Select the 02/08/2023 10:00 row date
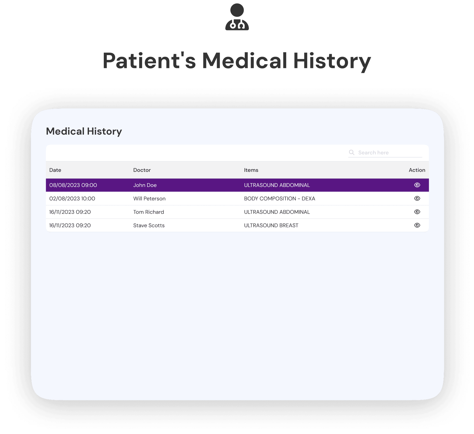The width and height of the screenshot is (474, 434). [x=72, y=199]
